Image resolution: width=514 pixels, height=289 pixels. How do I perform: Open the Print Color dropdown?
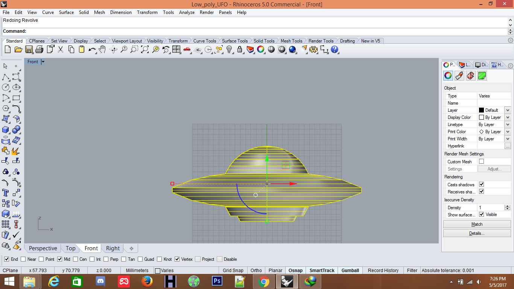click(x=508, y=132)
